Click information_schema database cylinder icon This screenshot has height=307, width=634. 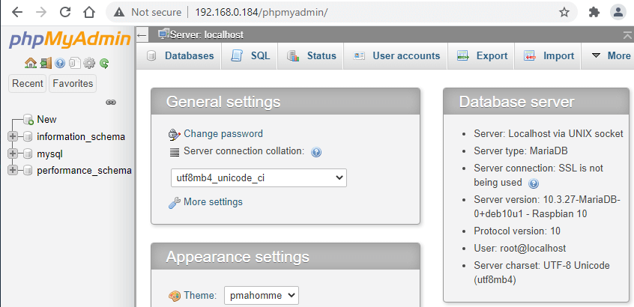pos(28,136)
